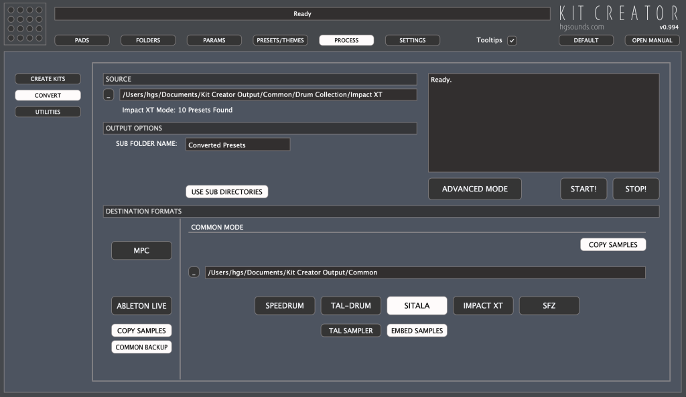Toggle COMMON BACKUP option
Image resolution: width=686 pixels, height=397 pixels.
[141, 347]
